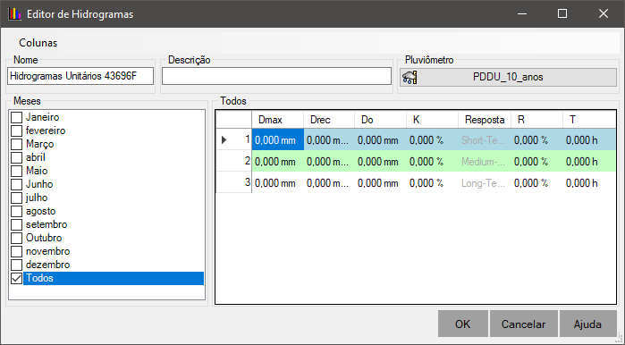The image size is (625, 345).
Task: Open help with the Ajuda button
Action: point(587,324)
